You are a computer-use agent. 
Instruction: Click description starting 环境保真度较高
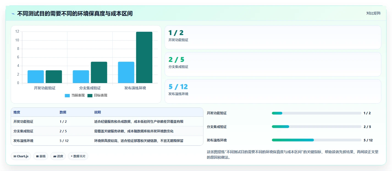139,141
